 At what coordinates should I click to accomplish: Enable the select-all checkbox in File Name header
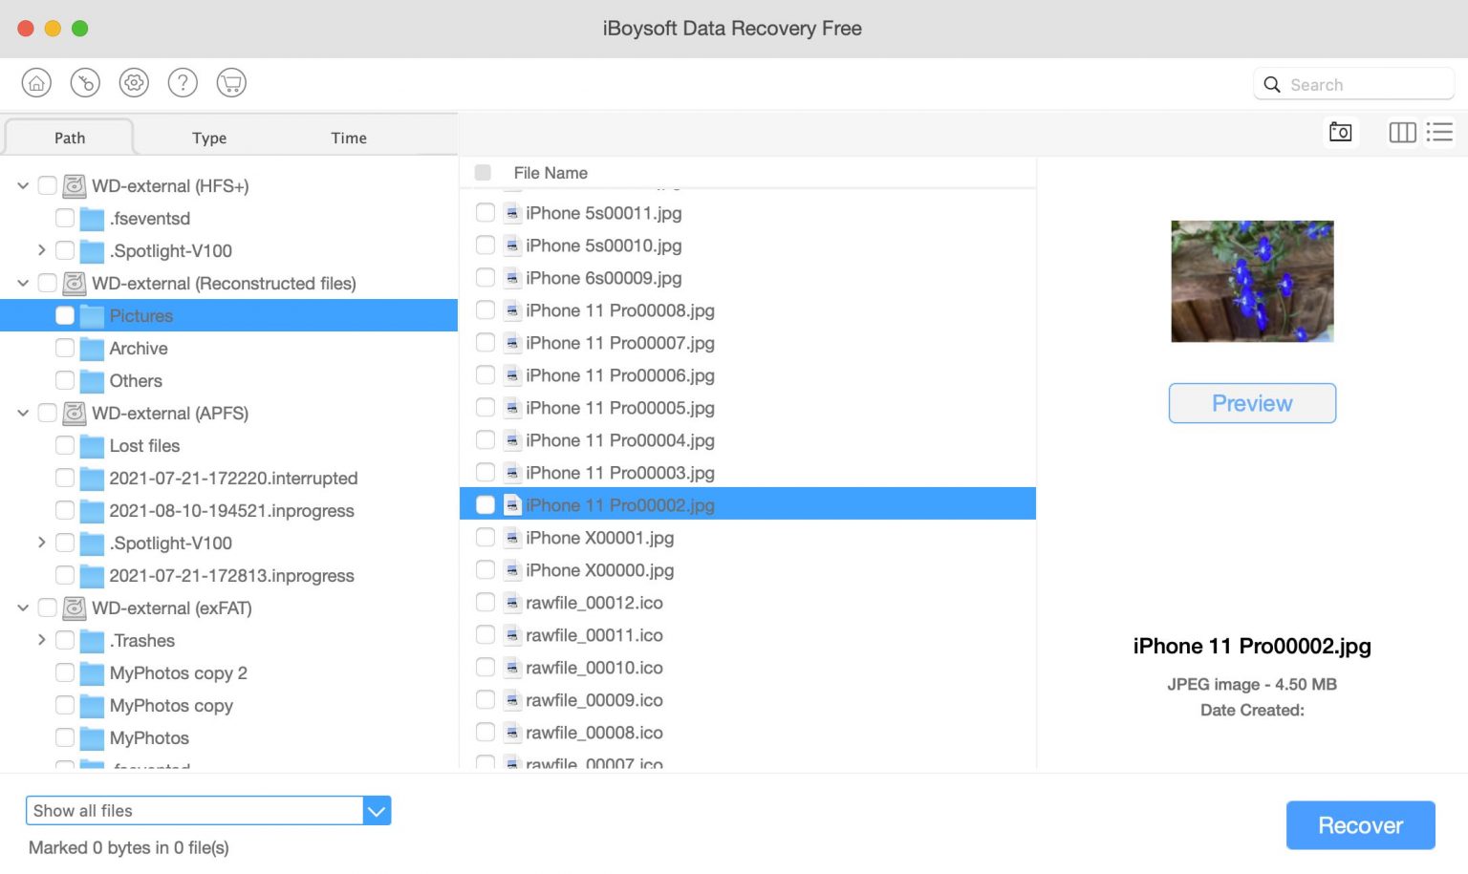coord(483,172)
